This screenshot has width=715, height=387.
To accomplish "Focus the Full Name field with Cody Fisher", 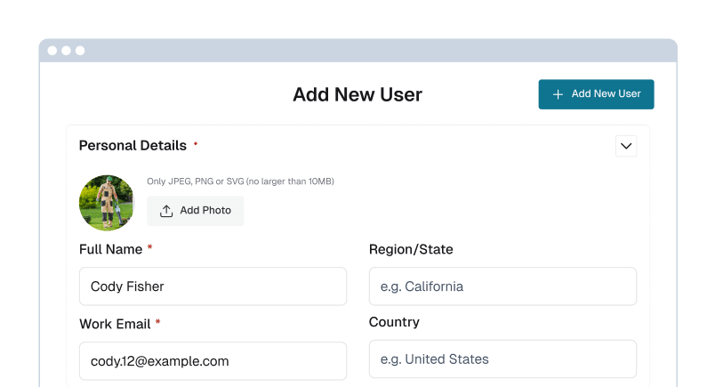I will point(213,286).
